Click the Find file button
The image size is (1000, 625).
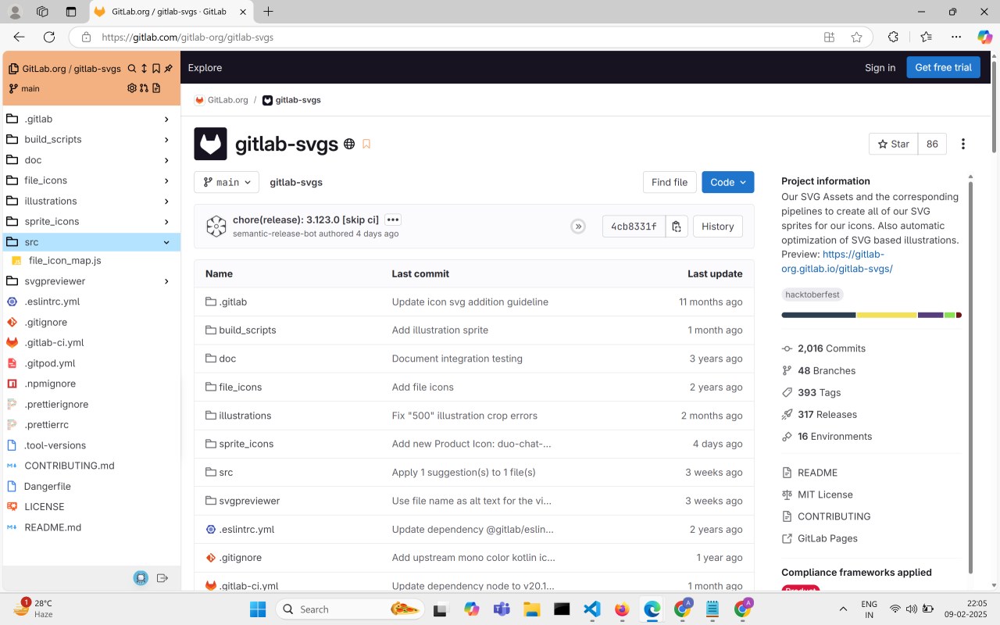670,182
